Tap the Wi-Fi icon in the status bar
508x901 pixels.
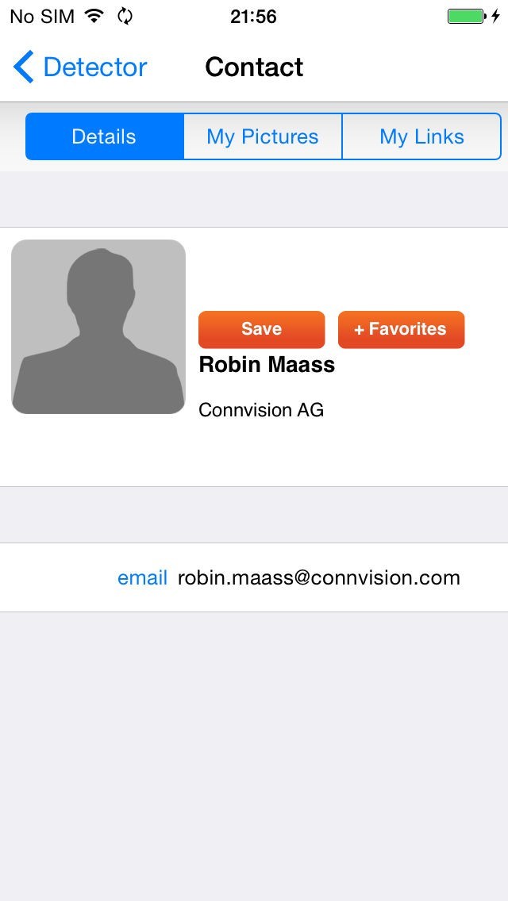click(94, 16)
